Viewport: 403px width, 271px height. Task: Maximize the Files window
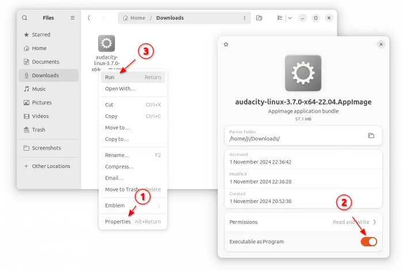pos(315,18)
